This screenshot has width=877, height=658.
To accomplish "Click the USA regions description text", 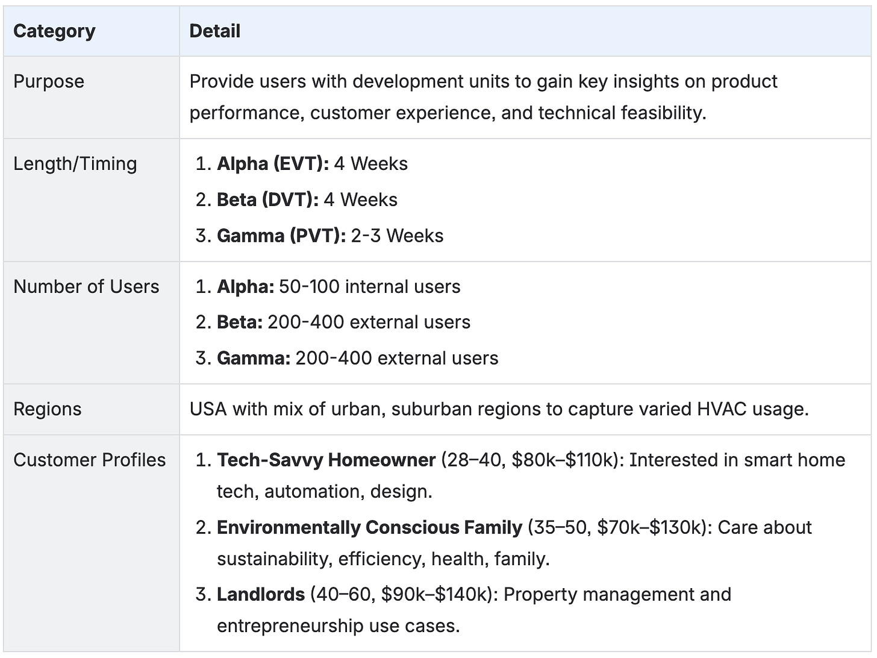I will pos(499,409).
